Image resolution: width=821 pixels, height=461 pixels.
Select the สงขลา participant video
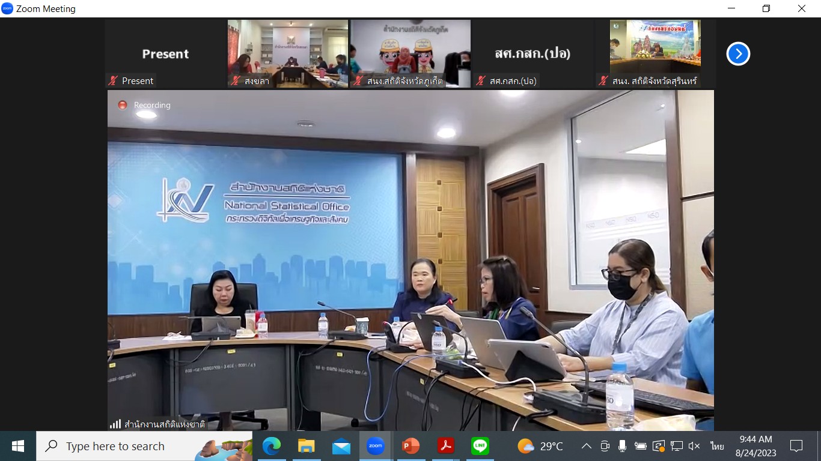click(x=287, y=54)
